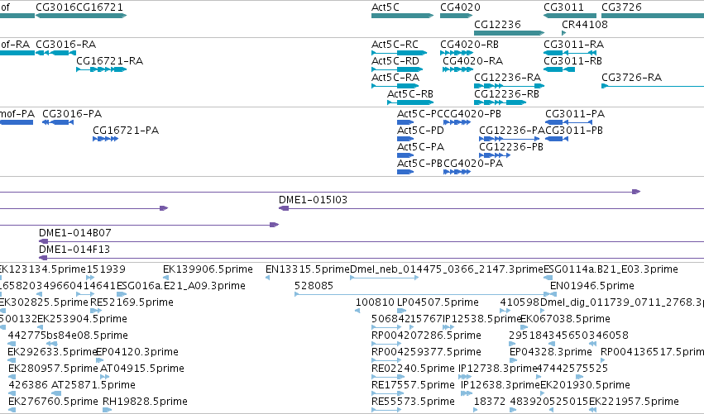Select the CG3726 gene label
The width and height of the screenshot is (704, 414).
(621, 7)
